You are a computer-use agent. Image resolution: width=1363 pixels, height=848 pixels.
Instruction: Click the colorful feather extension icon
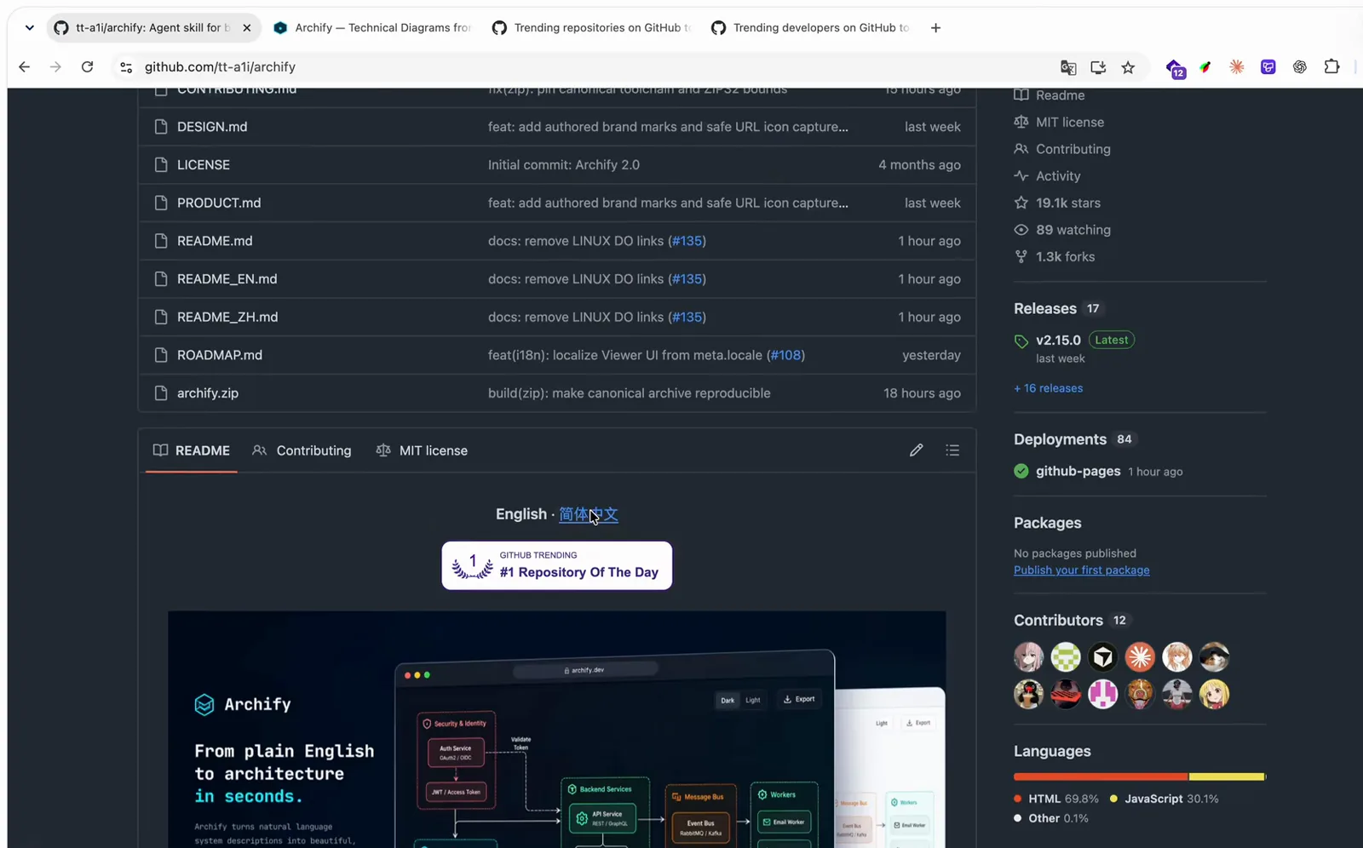[x=1205, y=66]
